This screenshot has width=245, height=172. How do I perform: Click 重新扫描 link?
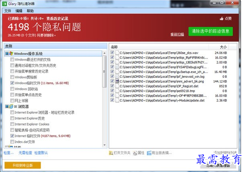tap(177, 34)
